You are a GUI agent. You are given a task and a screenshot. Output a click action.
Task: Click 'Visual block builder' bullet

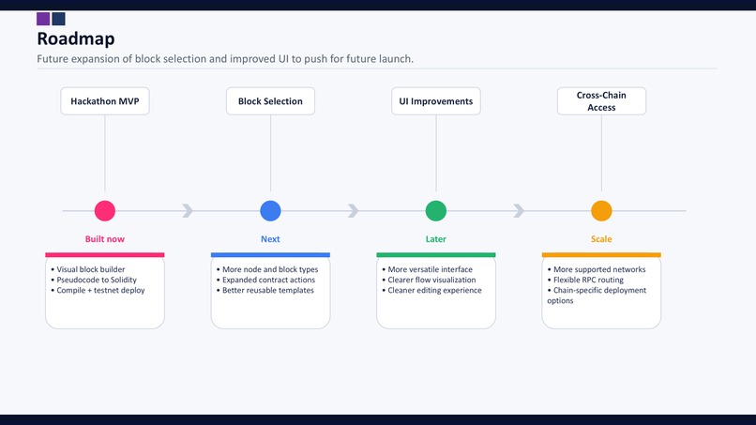click(x=88, y=269)
